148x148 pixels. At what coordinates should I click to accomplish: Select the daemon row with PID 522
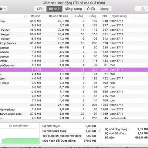click(x=74, y=52)
